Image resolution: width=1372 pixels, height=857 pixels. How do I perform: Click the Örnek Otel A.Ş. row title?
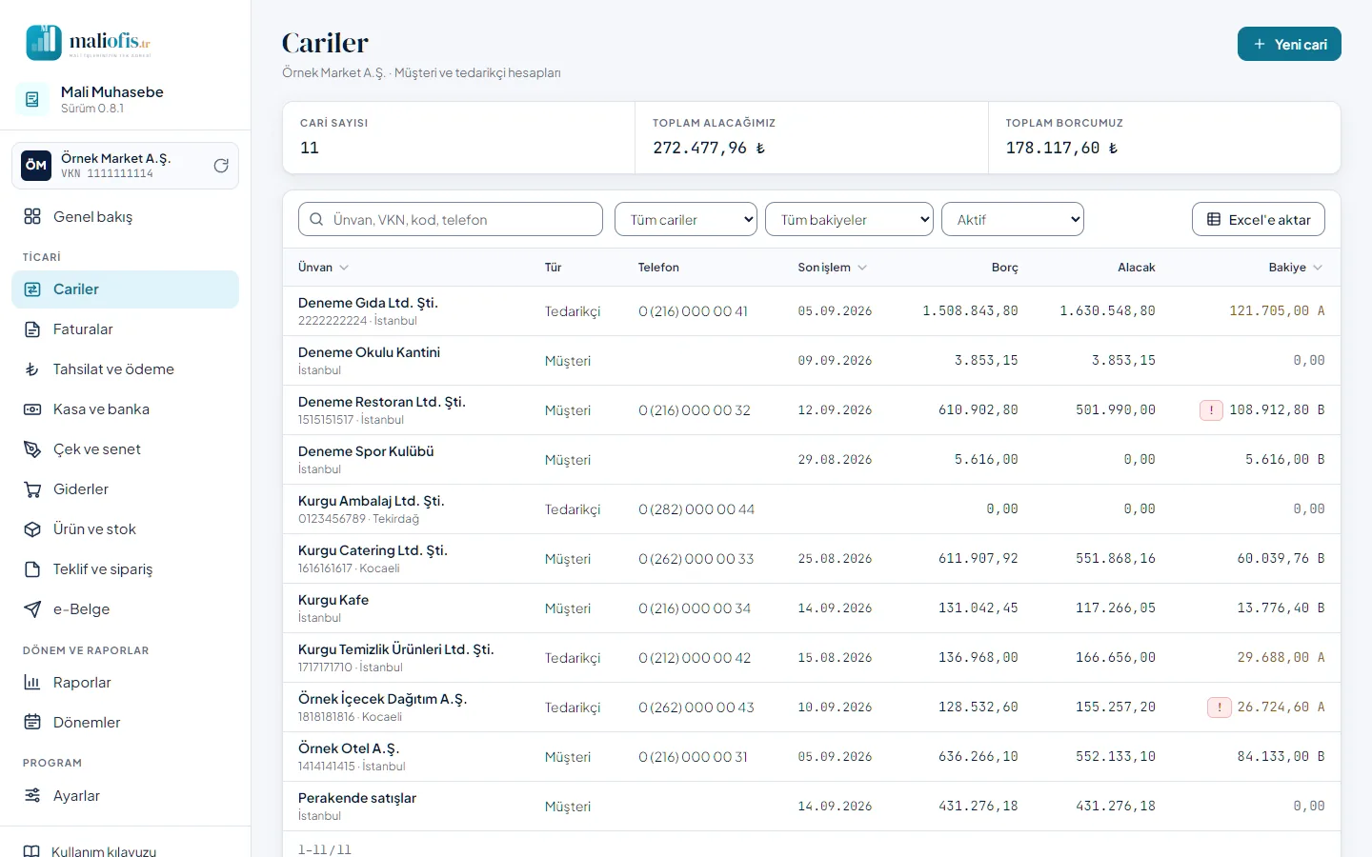tap(349, 748)
